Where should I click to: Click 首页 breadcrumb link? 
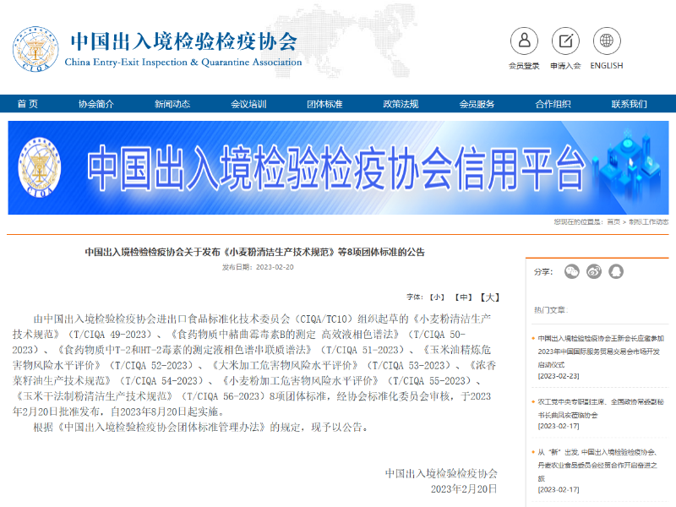pyautogui.click(x=613, y=222)
